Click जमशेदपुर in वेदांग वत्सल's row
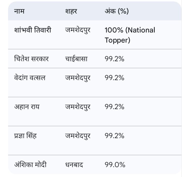The image size is (182, 177). click(78, 78)
